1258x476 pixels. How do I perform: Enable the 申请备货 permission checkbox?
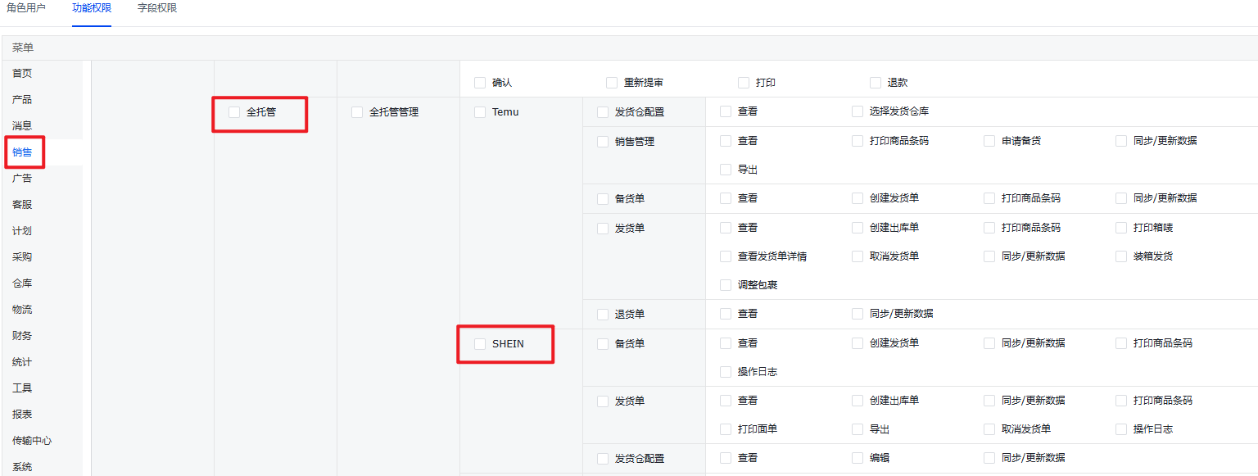pyautogui.click(x=989, y=140)
